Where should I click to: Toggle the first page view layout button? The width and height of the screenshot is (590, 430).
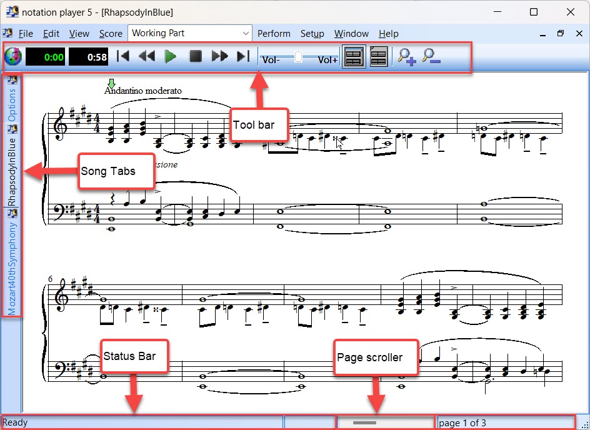pyautogui.click(x=354, y=57)
